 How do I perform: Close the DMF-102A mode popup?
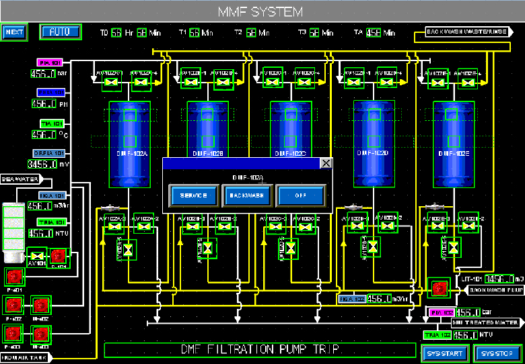326,163
